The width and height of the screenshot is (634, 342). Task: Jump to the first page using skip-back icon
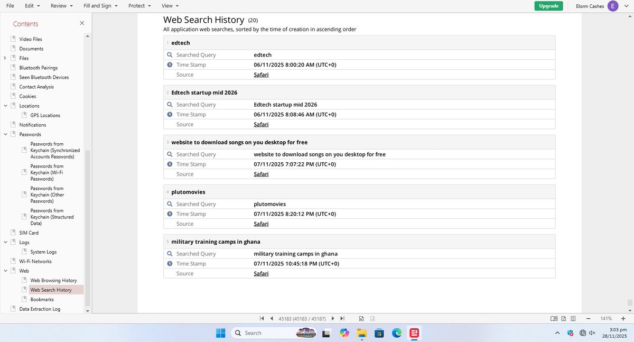262,318
